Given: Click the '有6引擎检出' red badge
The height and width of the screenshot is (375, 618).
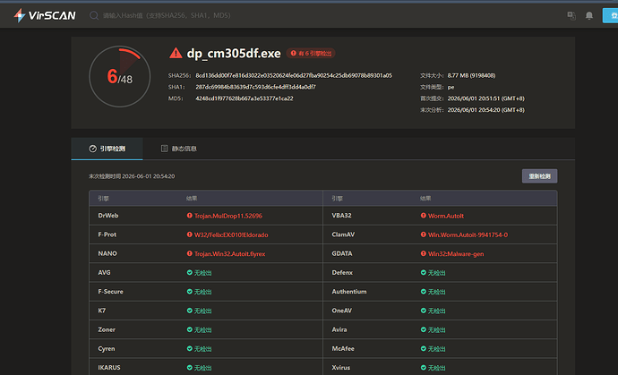Looking at the screenshot, I should (311, 53).
